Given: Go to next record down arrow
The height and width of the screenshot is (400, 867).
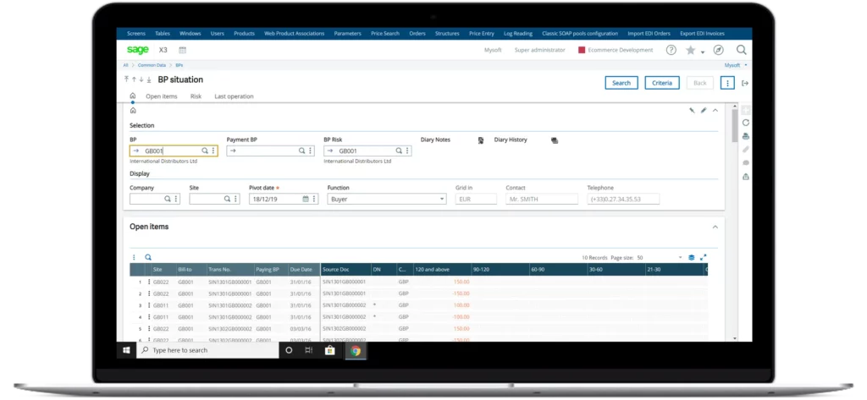Looking at the screenshot, I should click(x=141, y=80).
